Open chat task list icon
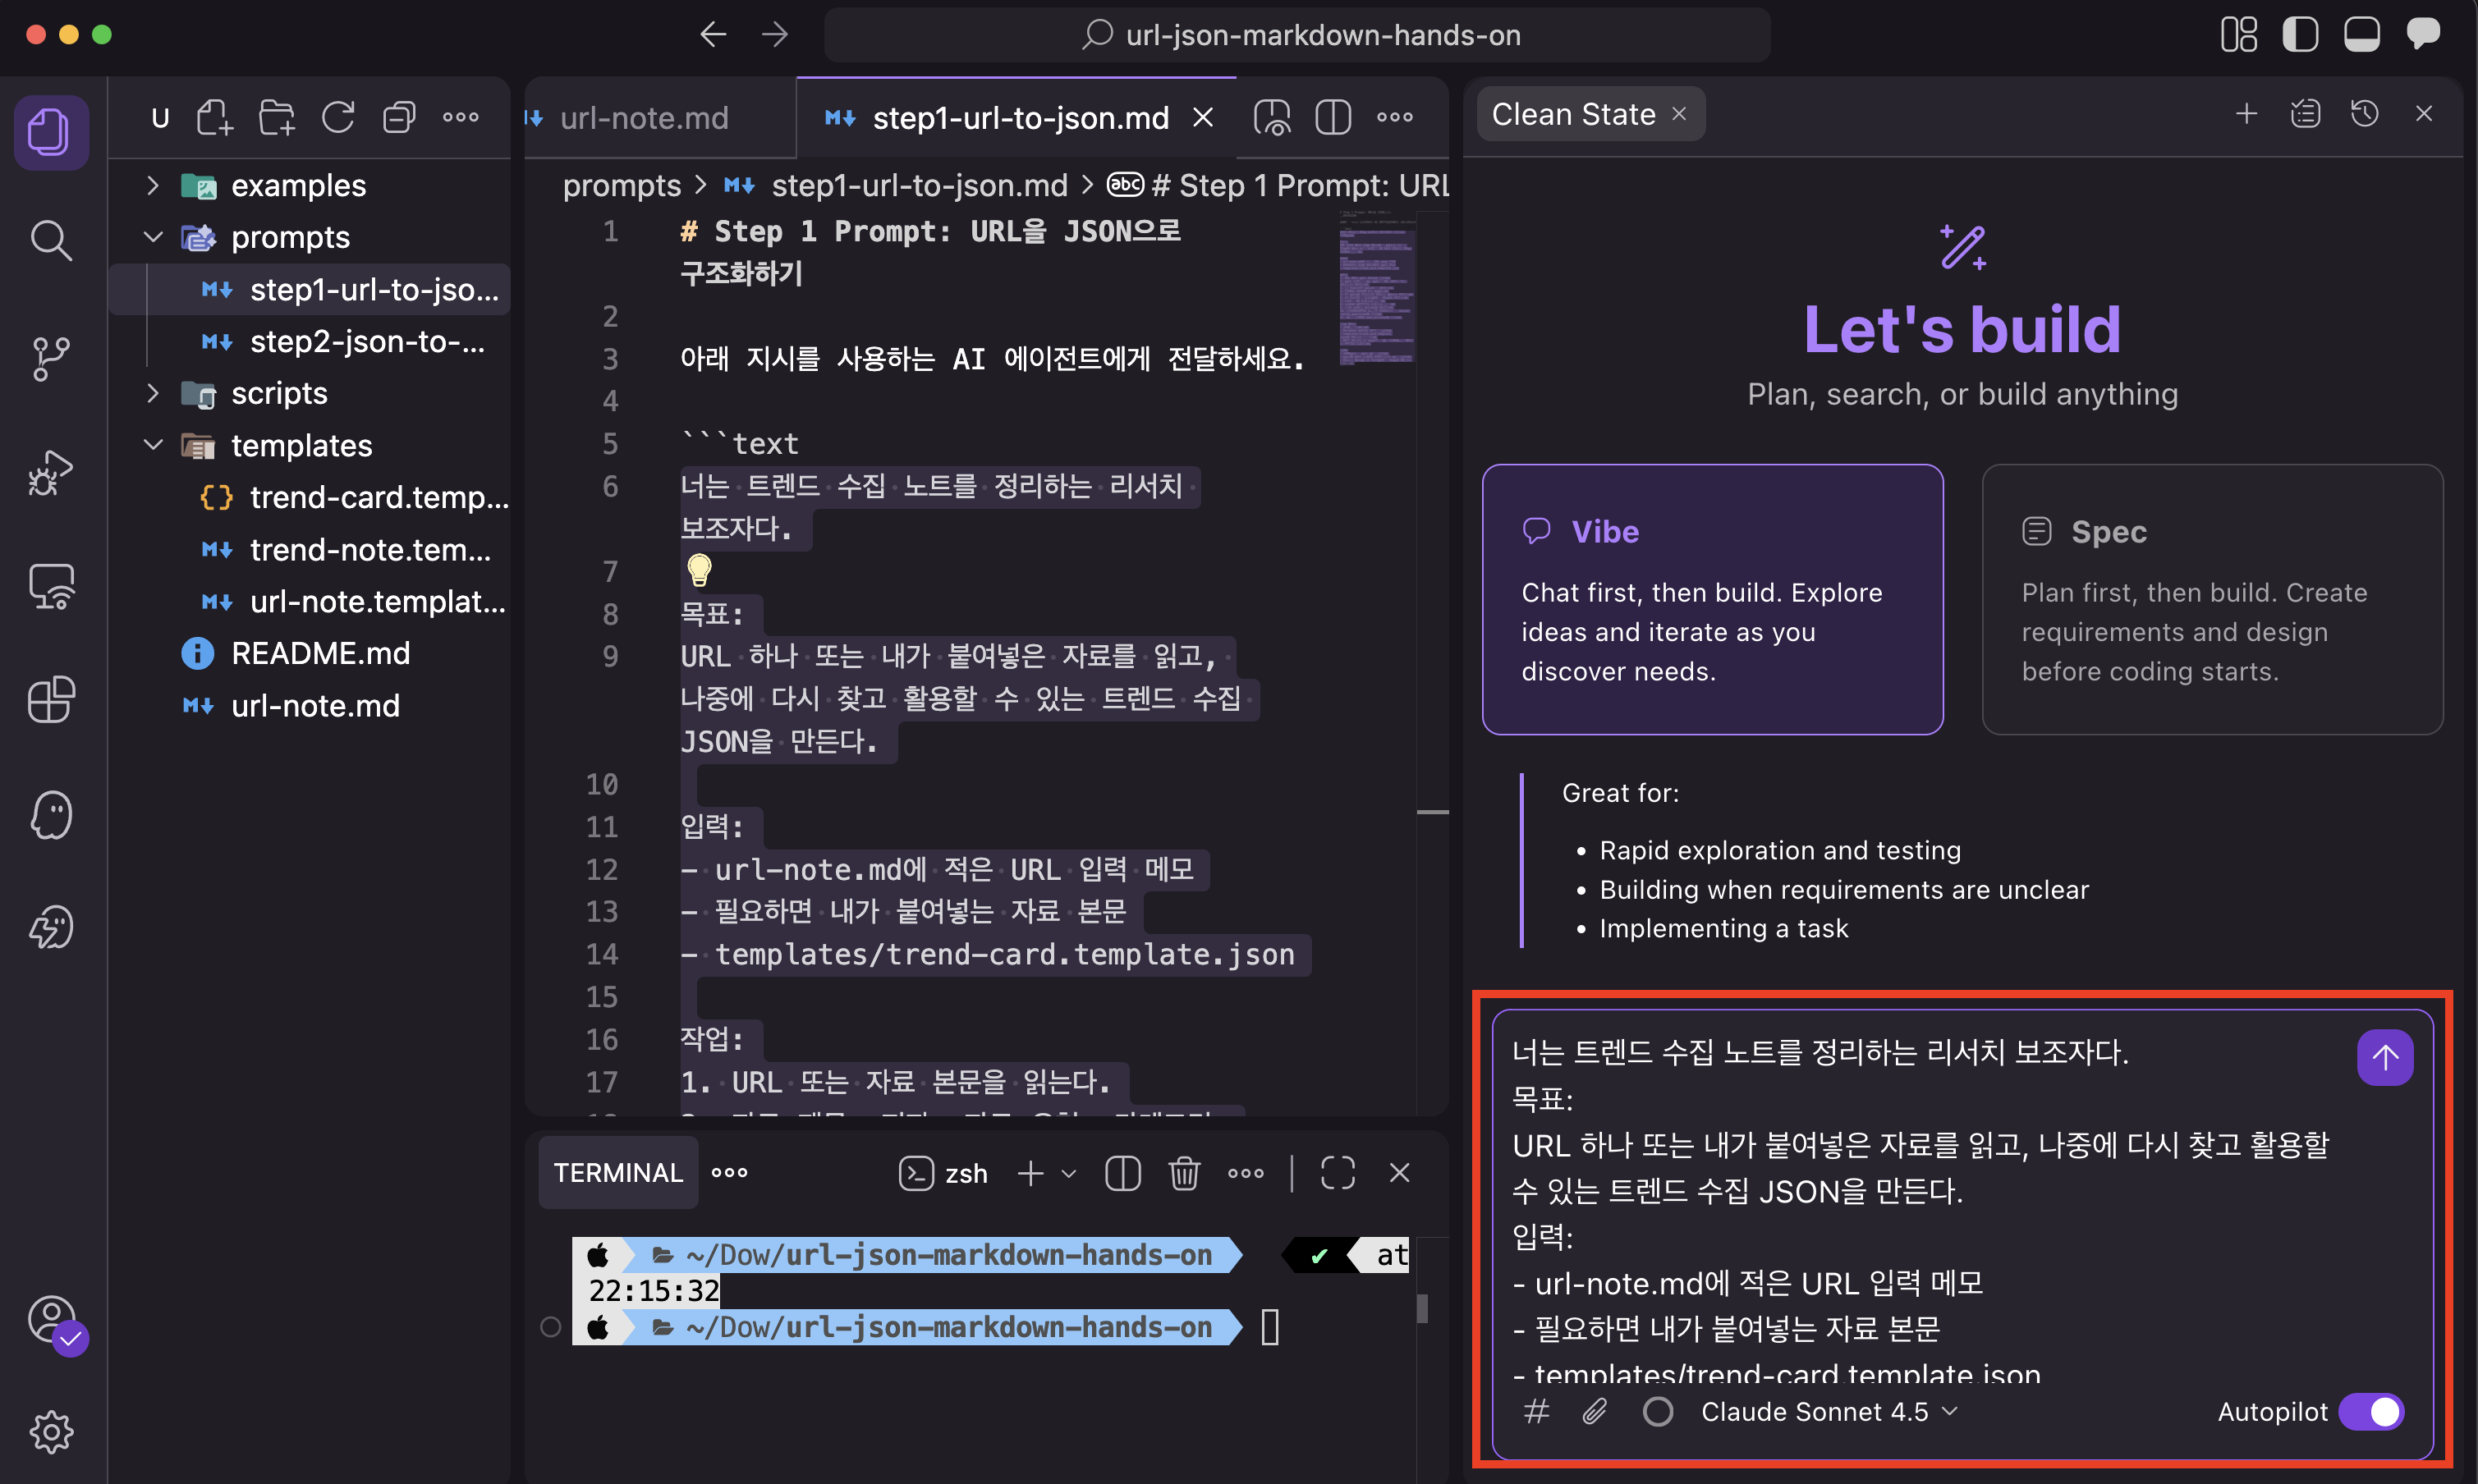This screenshot has width=2478, height=1484. (x=2305, y=114)
